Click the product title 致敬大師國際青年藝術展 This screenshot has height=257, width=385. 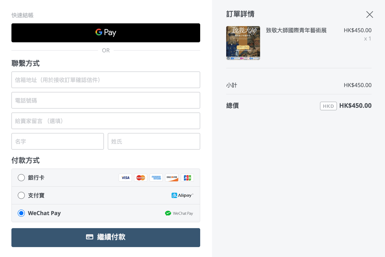[296, 31]
